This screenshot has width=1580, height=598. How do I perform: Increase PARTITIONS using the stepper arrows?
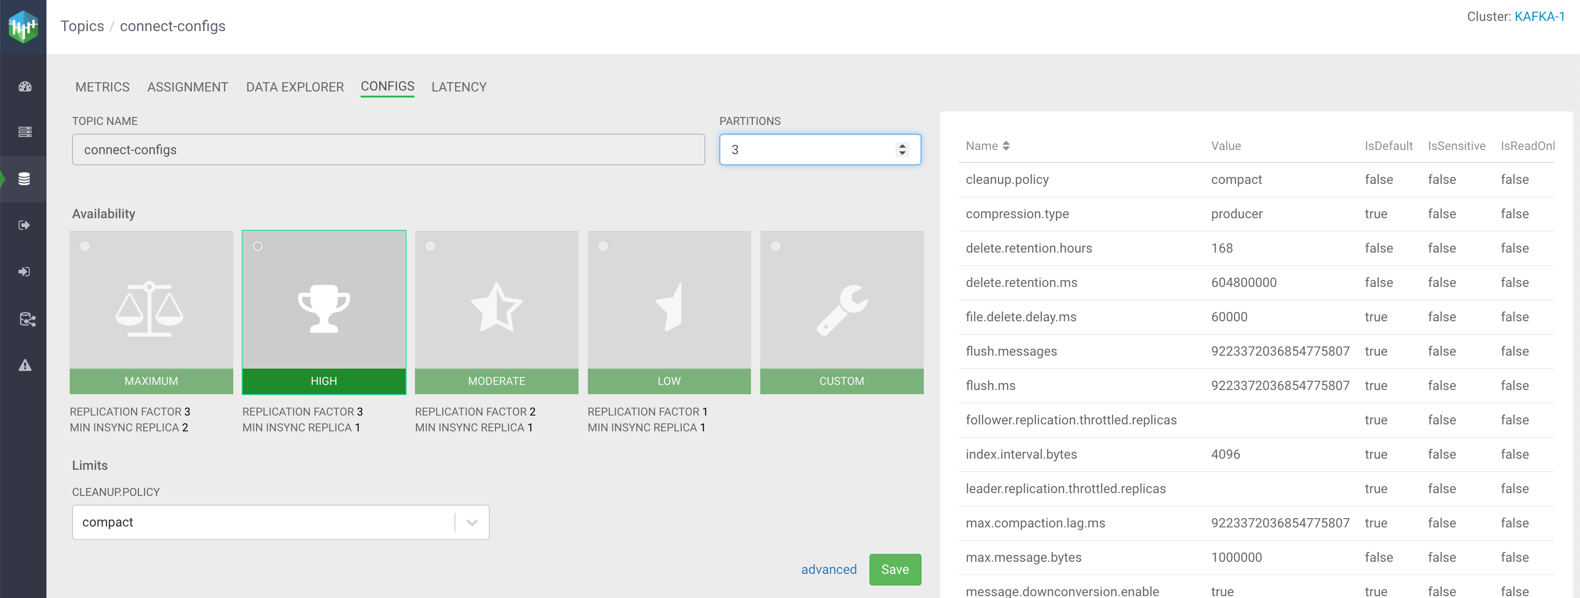902,145
